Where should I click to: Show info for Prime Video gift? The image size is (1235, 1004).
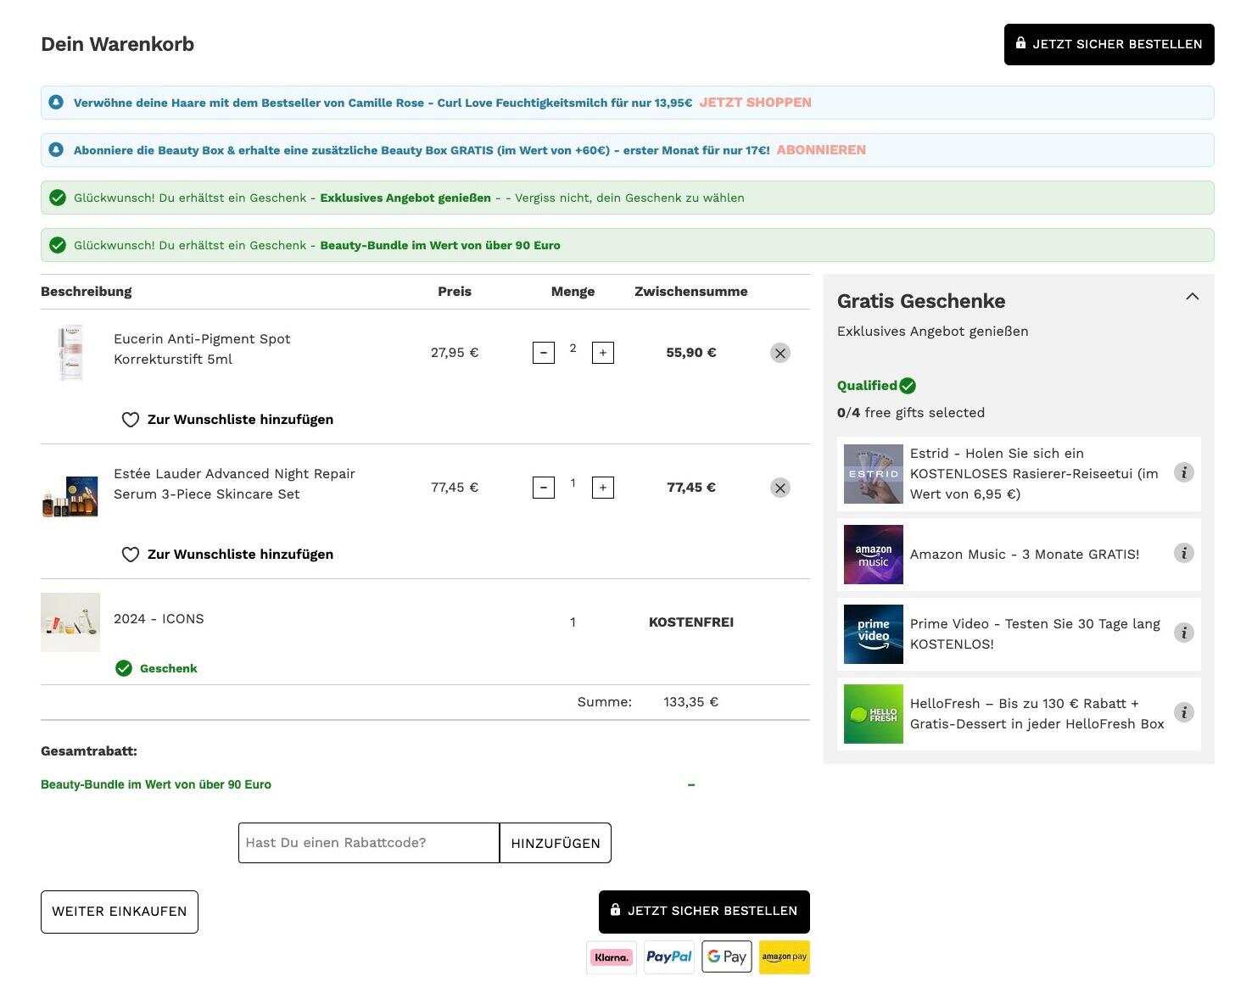(1184, 633)
